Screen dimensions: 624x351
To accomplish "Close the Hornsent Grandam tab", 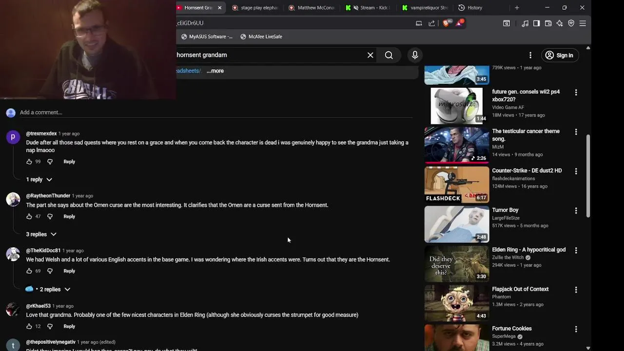I will (219, 8).
